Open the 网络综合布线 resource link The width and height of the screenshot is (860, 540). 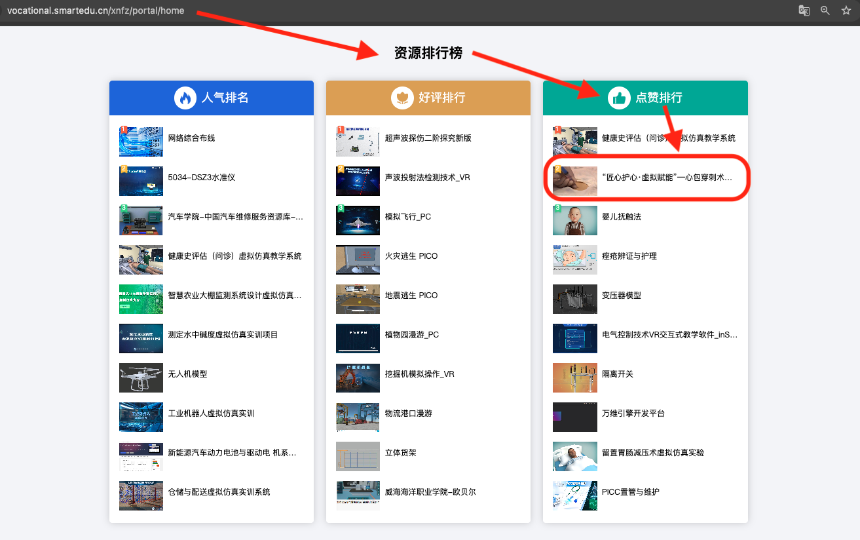click(191, 138)
